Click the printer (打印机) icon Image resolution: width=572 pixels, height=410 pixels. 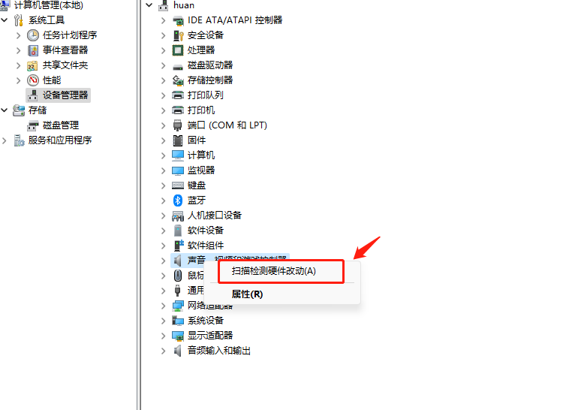pyautogui.click(x=178, y=110)
